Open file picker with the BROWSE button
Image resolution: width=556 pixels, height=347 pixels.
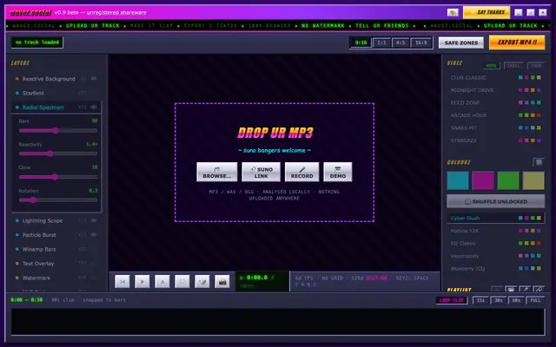[x=217, y=172]
